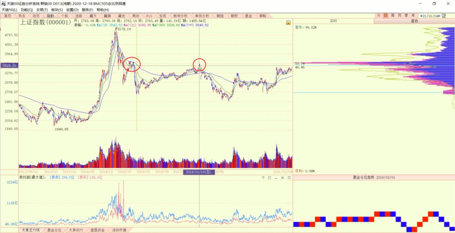Image resolution: width=455 pixels, height=233 pixels.
Task: Open the 设置(O) menu
Action: click(x=72, y=10)
